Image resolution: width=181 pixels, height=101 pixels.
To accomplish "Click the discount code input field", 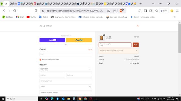I will pyautogui.click(x=115, y=45).
